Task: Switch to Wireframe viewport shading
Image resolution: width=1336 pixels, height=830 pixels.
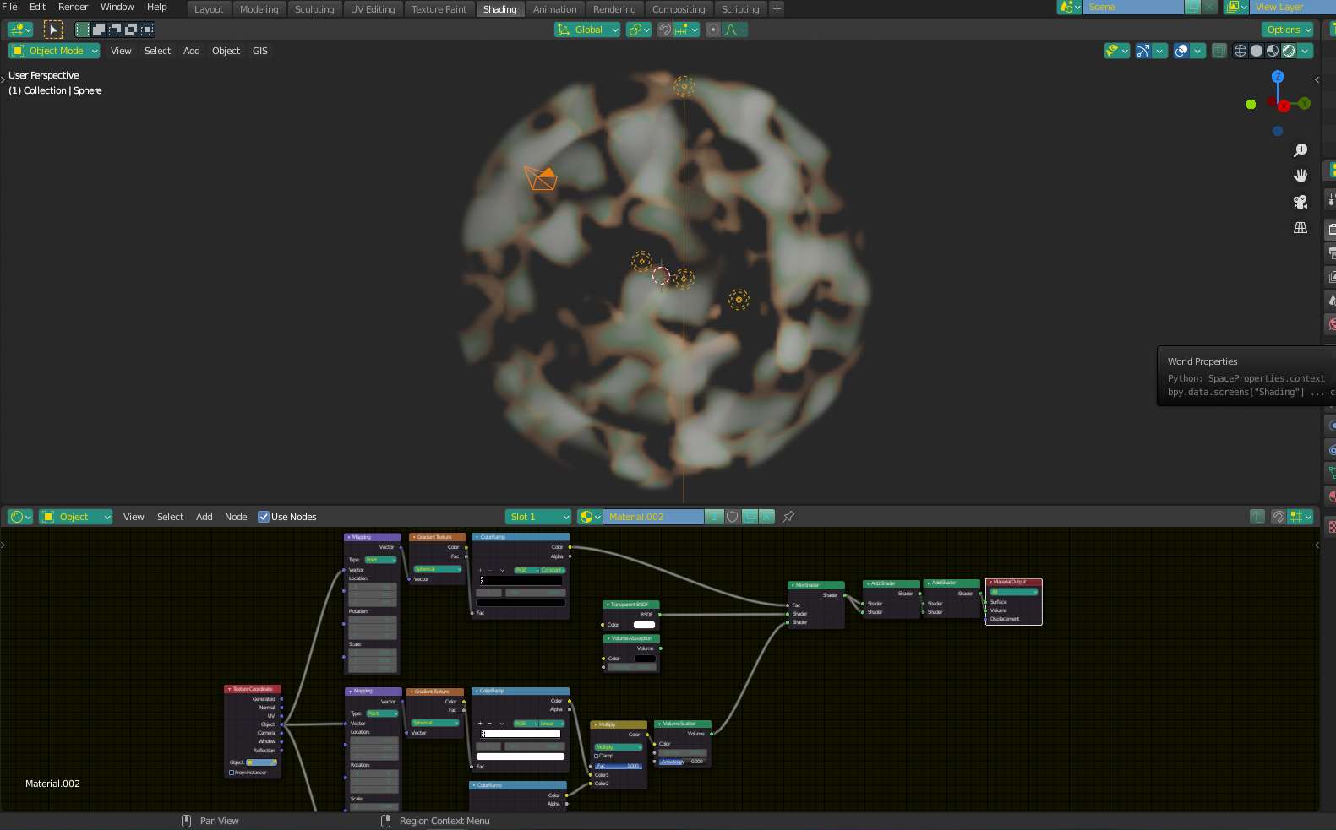Action: click(1241, 51)
